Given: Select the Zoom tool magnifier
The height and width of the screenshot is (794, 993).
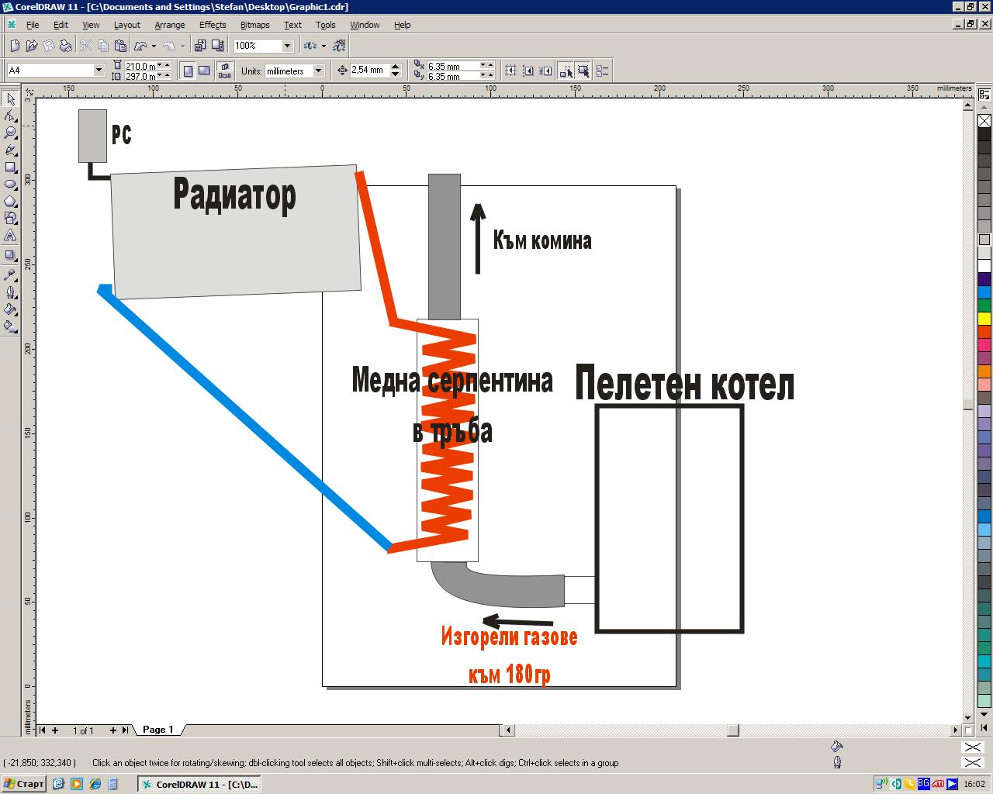Looking at the screenshot, I should pos(10,133).
